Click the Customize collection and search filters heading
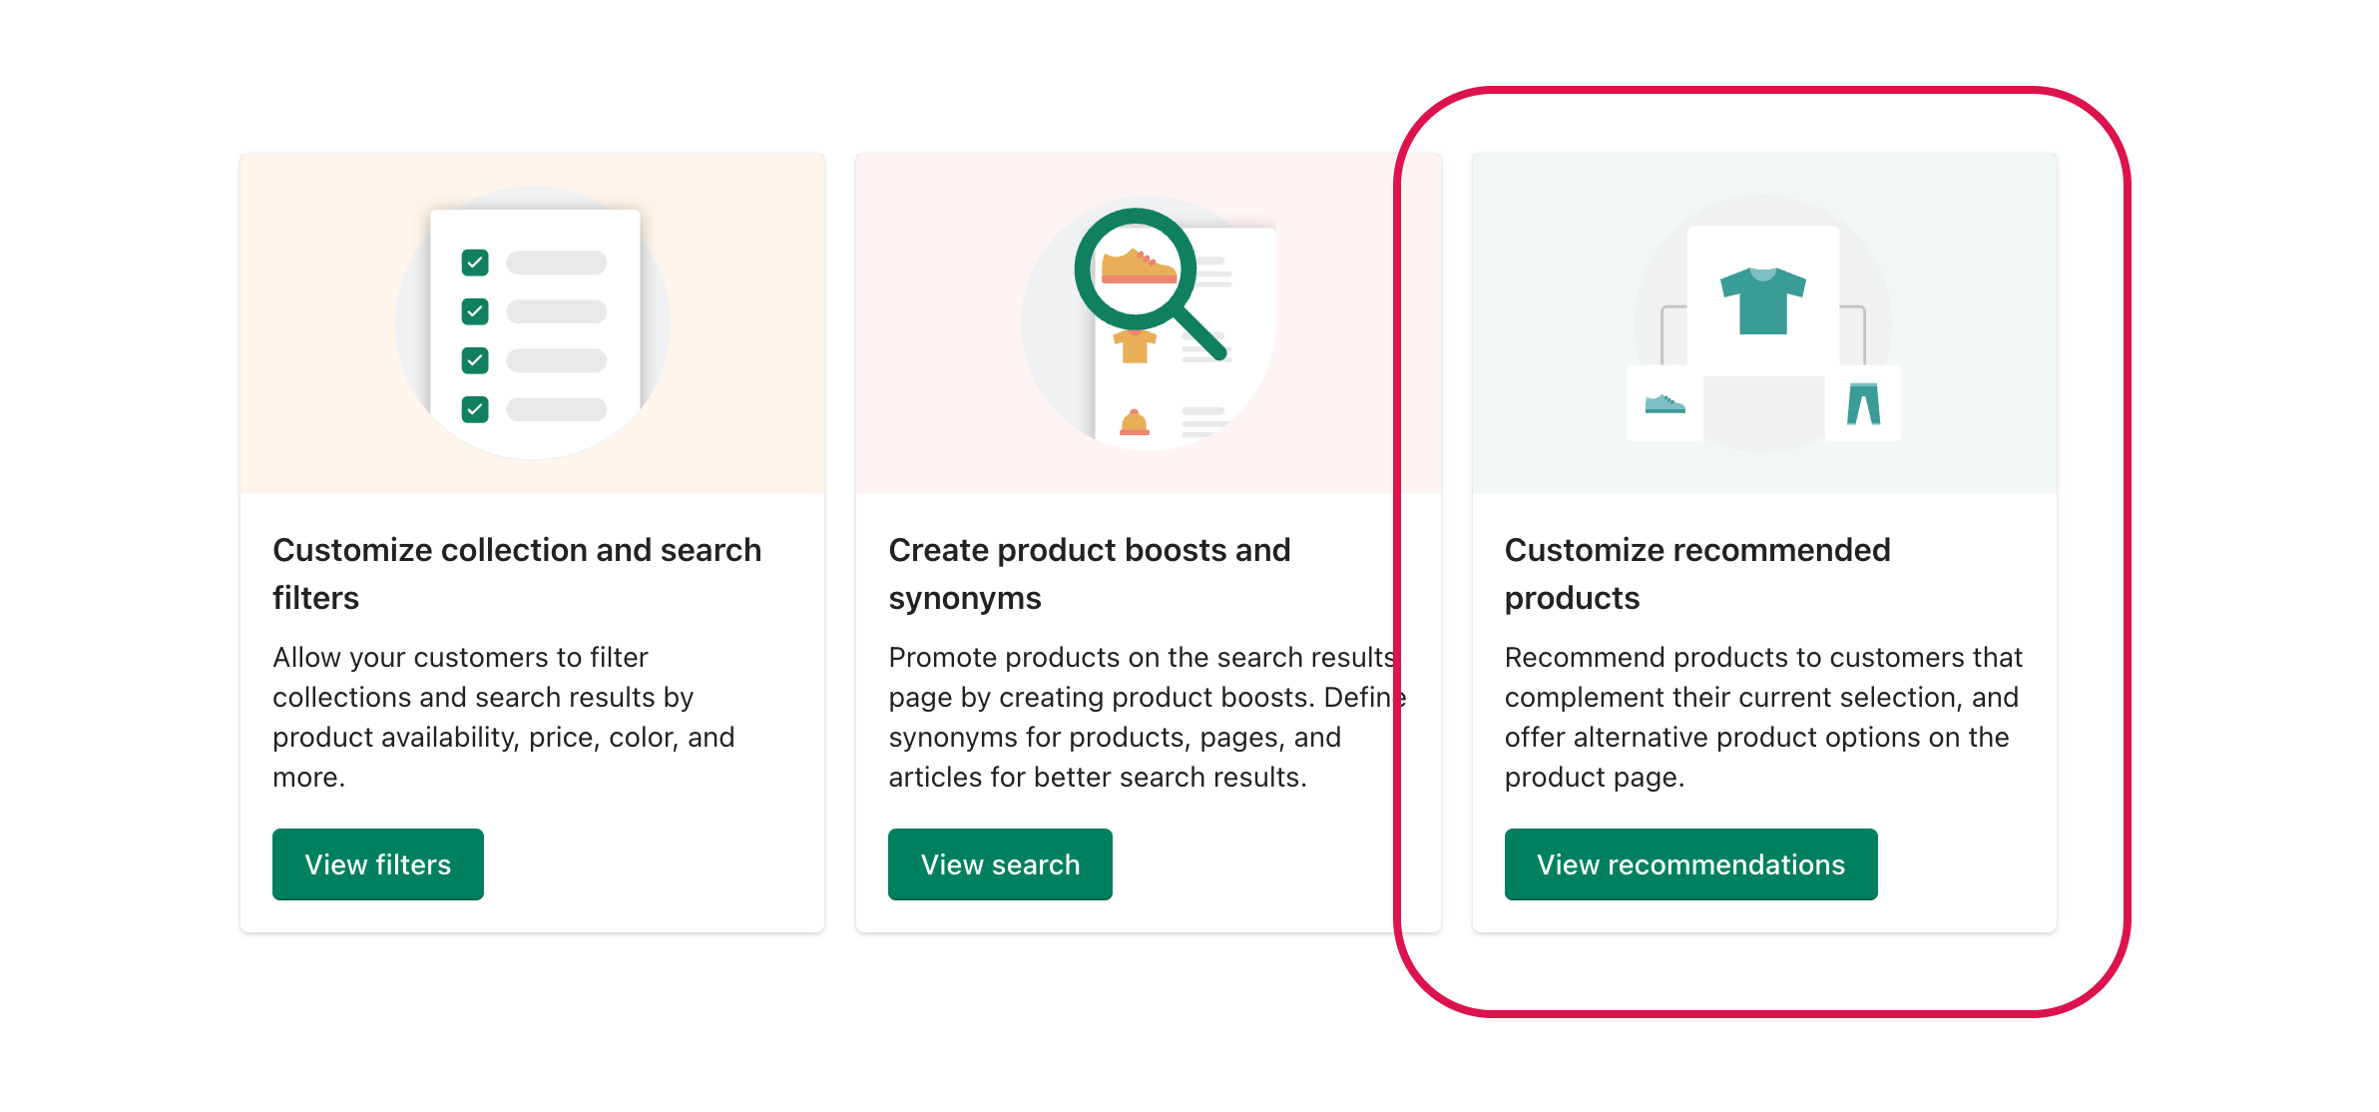The width and height of the screenshot is (2379, 1112). [x=517, y=573]
